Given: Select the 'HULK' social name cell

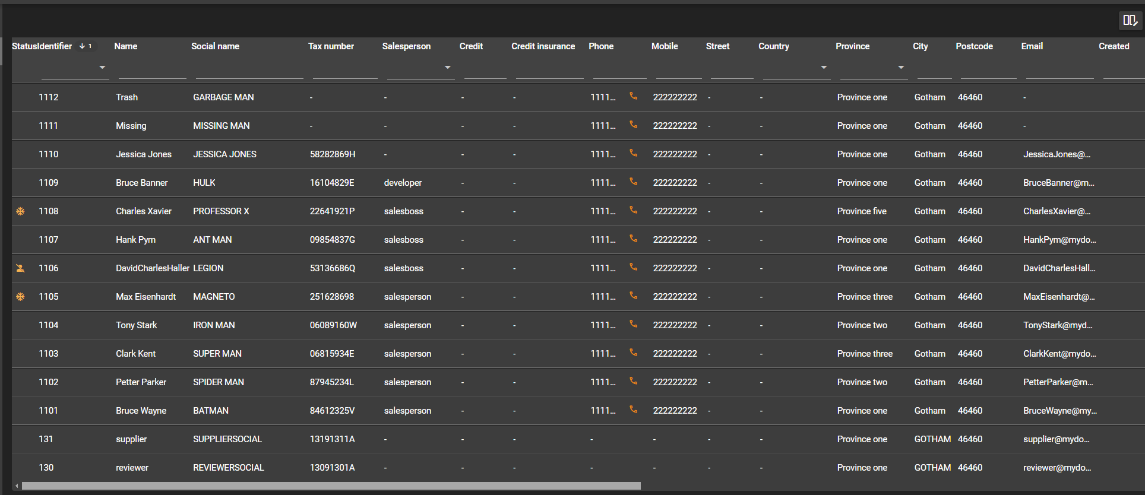Looking at the screenshot, I should (x=204, y=183).
